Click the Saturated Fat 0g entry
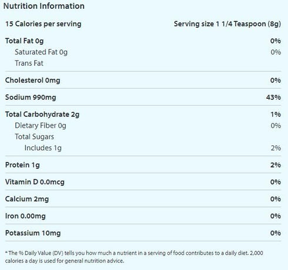The height and width of the screenshot is (270, 288). tap(41, 52)
